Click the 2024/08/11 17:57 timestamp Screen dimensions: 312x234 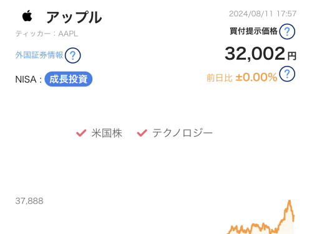(263, 14)
